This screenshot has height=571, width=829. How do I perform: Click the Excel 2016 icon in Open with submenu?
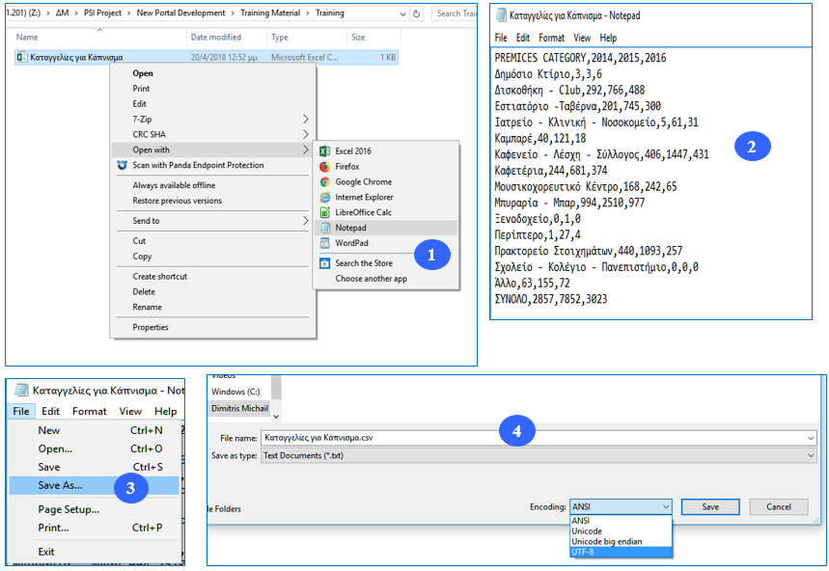click(x=325, y=151)
